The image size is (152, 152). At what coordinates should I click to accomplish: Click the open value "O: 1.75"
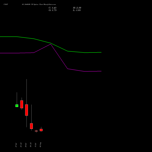pyautogui.click(x=53, y=10)
